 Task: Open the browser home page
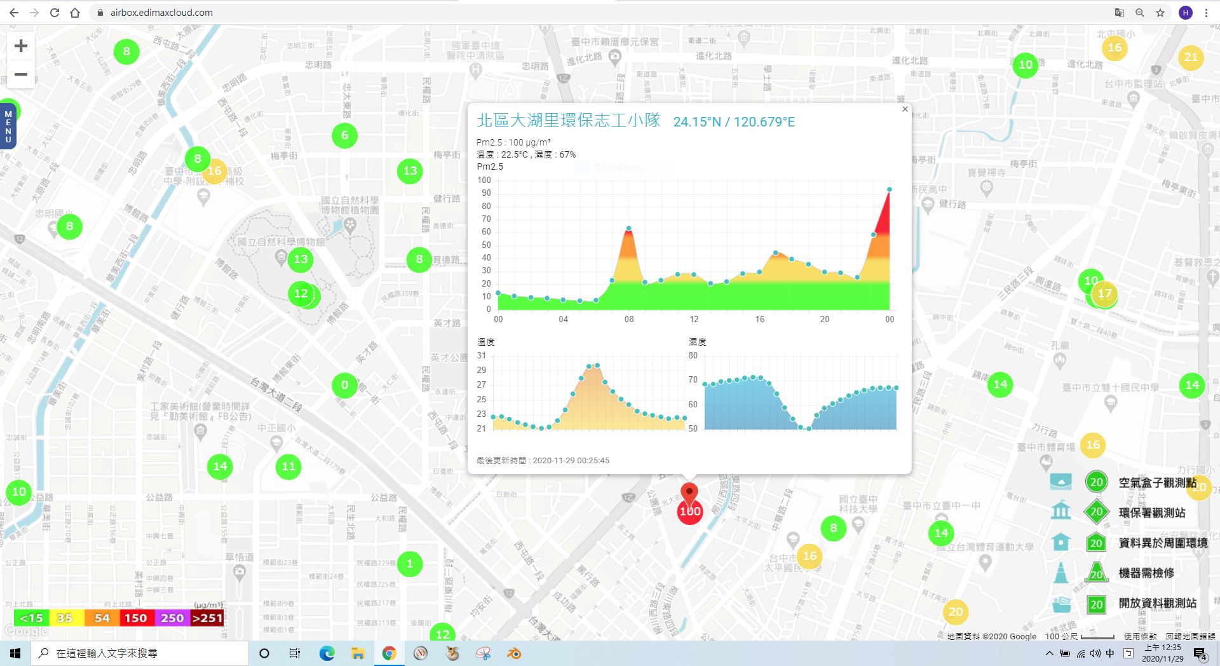(x=75, y=13)
